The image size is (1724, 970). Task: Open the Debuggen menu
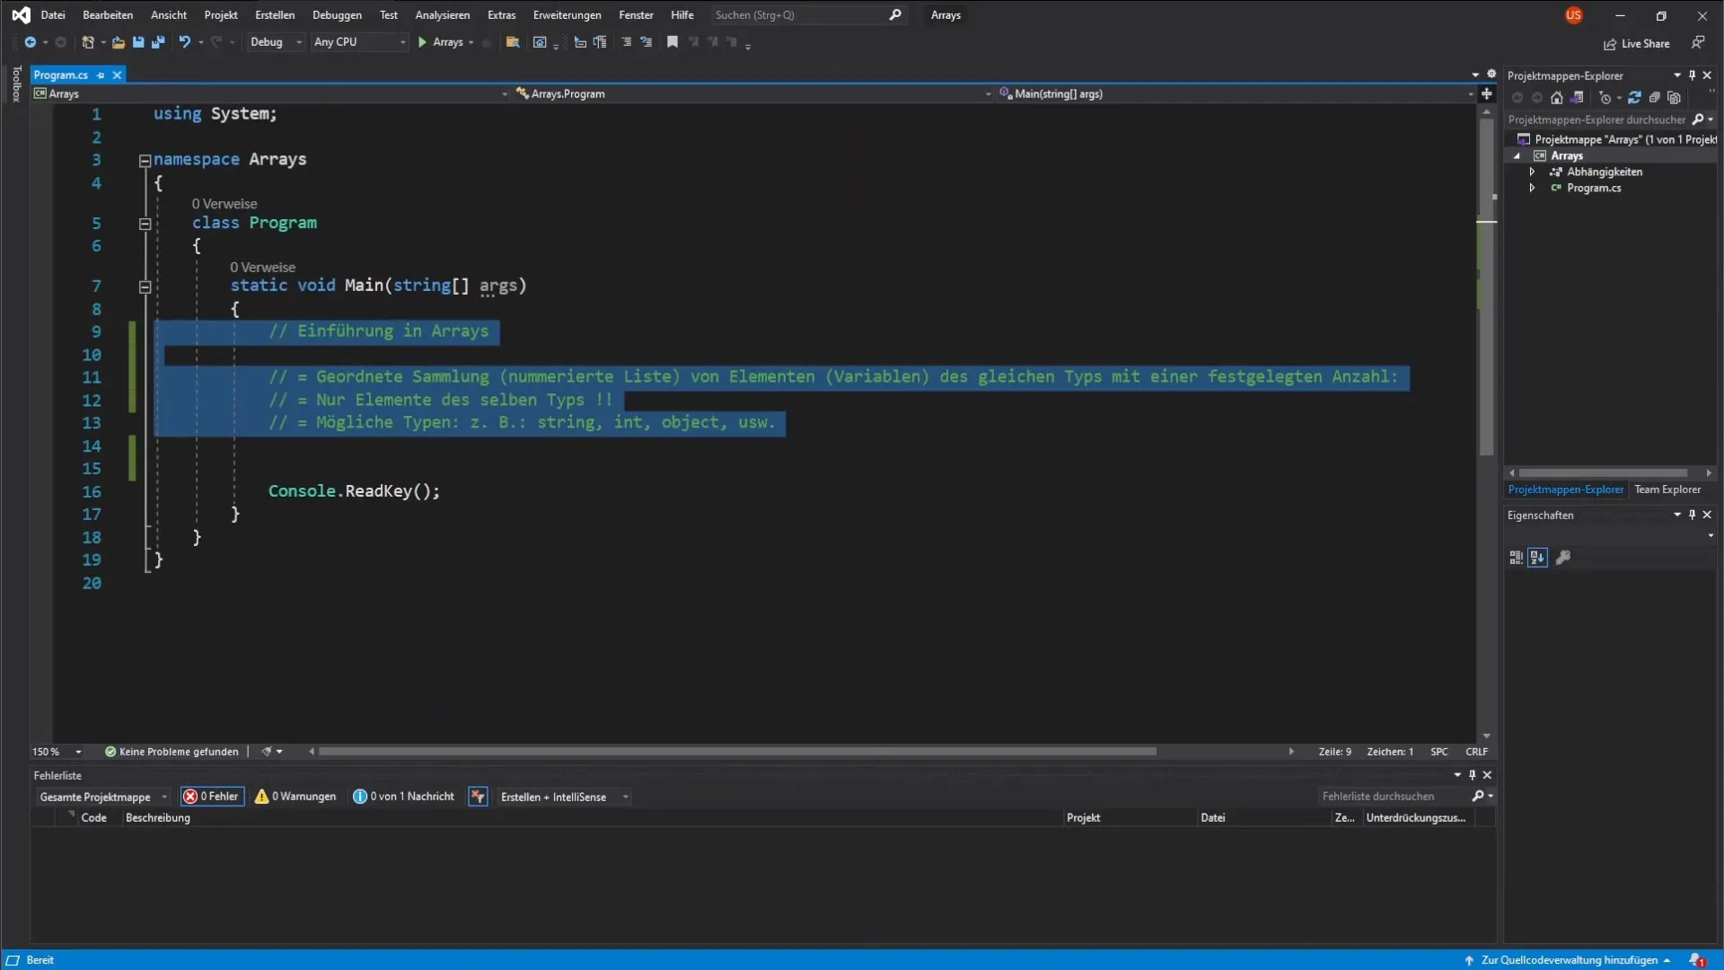point(337,15)
